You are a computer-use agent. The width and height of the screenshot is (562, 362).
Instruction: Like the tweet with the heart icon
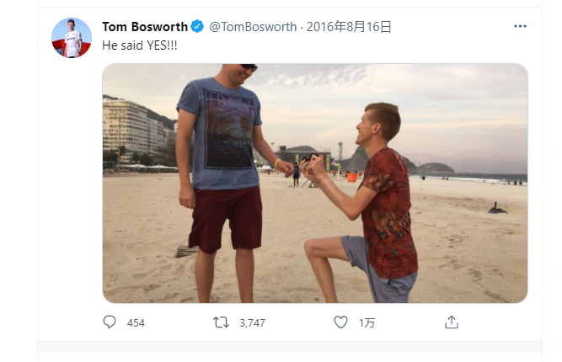(x=340, y=322)
